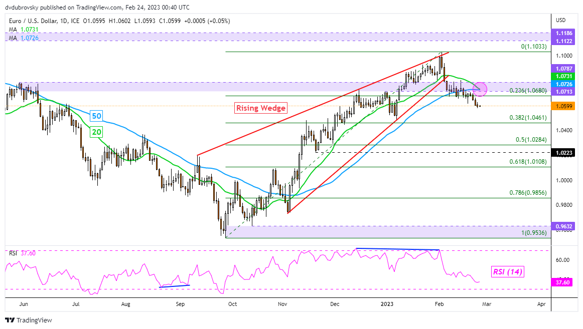
Task: Click the 0.618(1.0108) Fibonacci level label
Action: (528, 162)
